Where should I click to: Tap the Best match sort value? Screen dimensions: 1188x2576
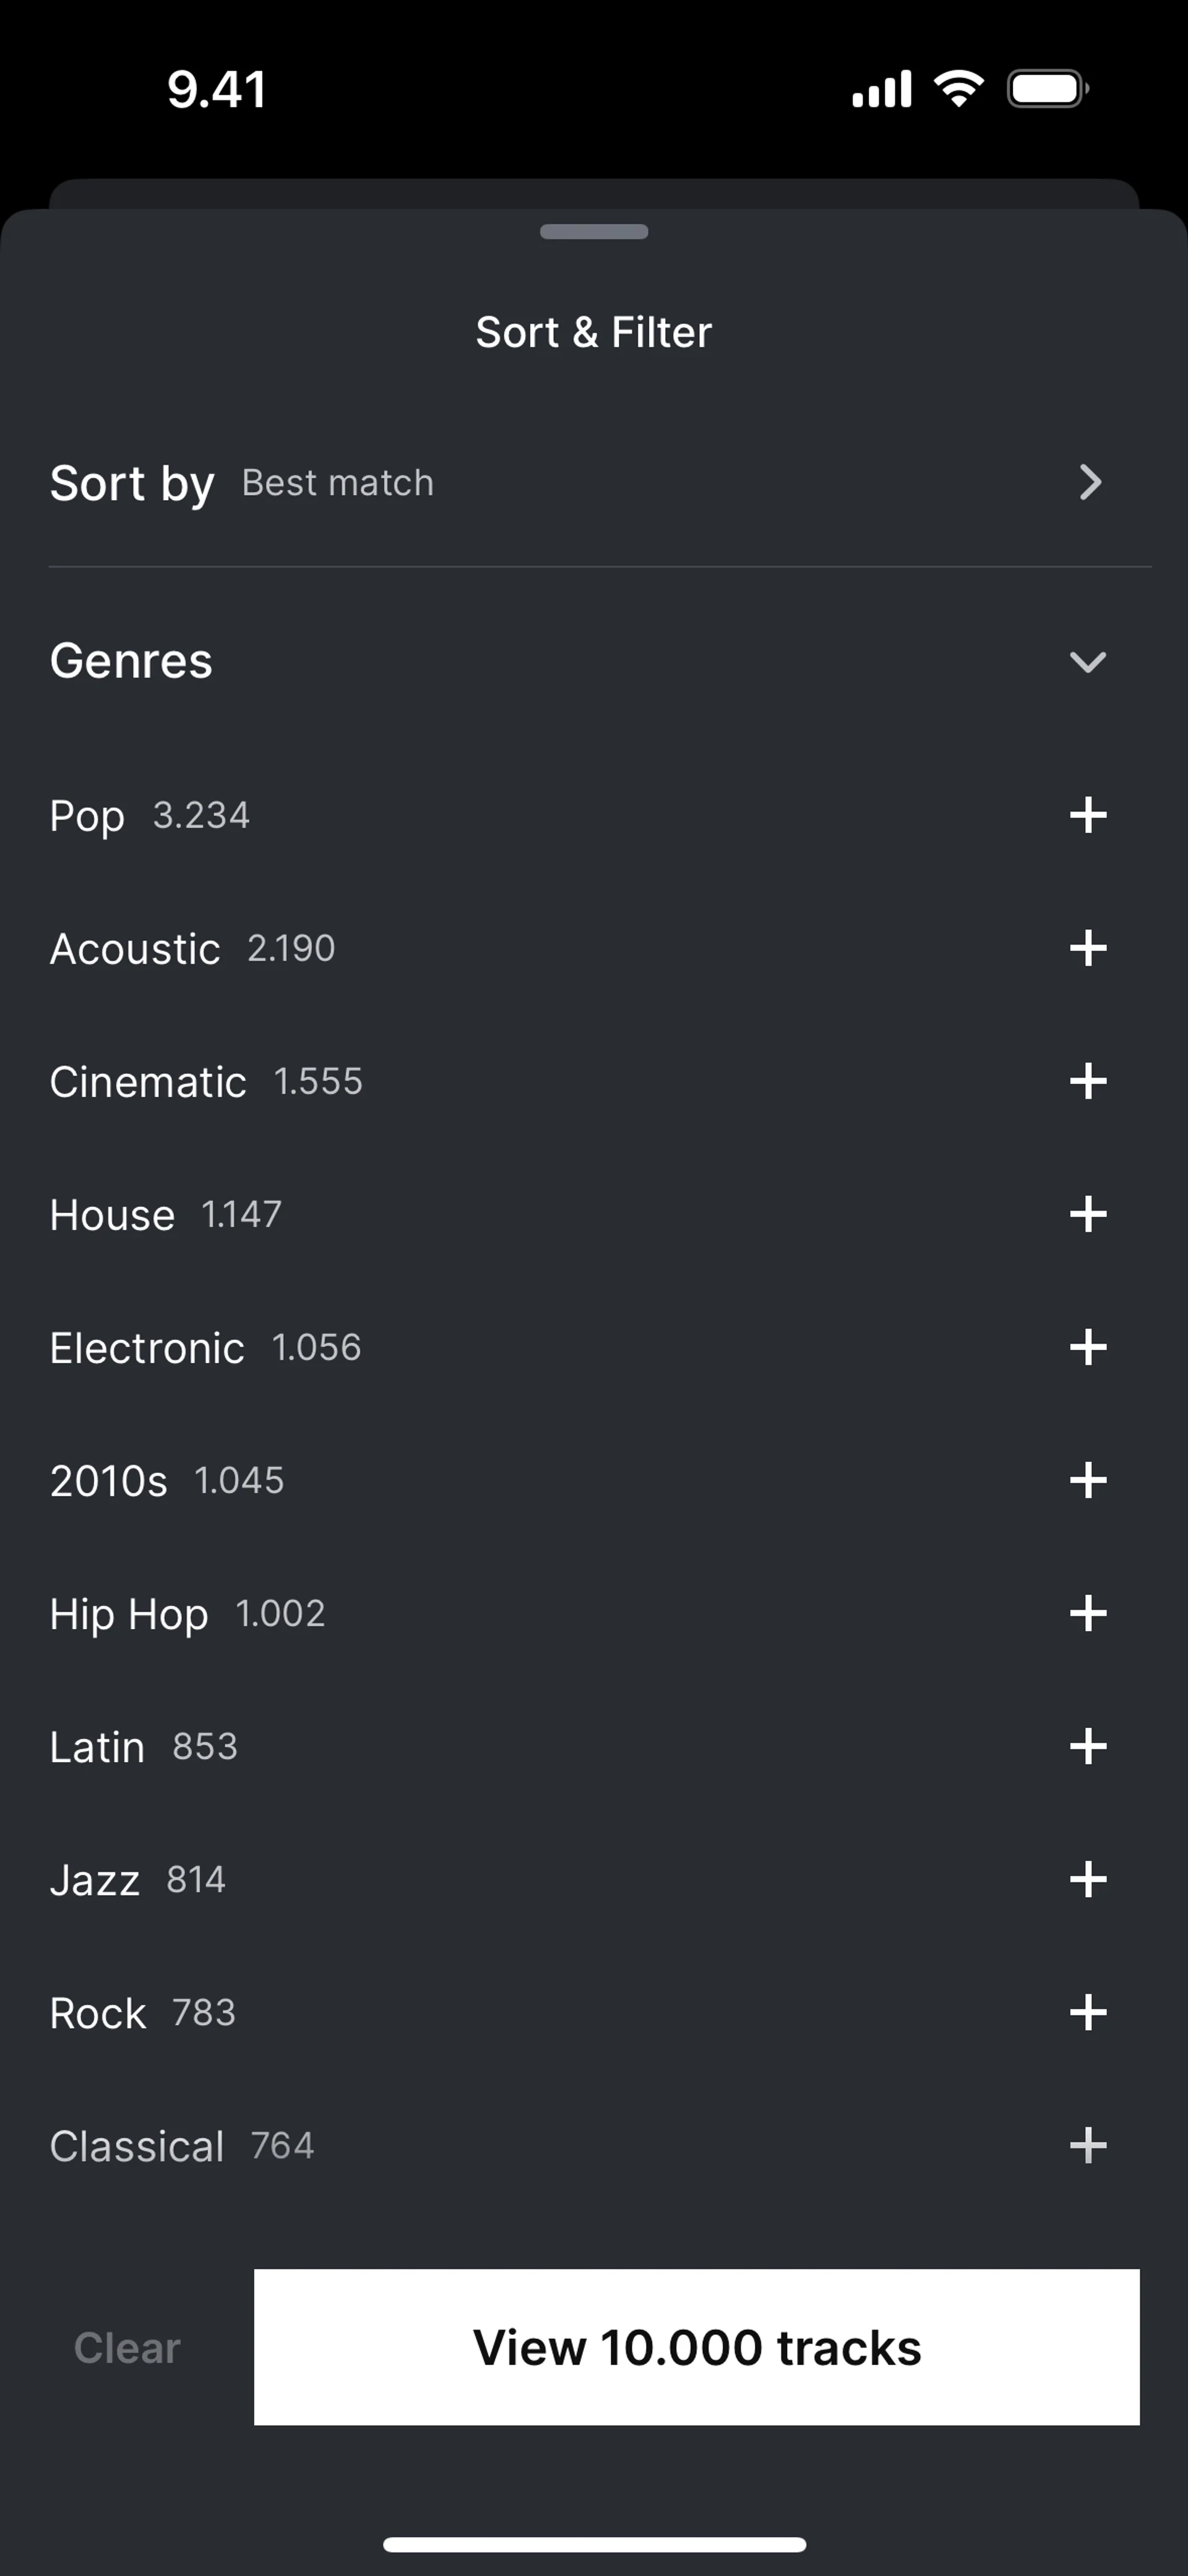point(337,483)
